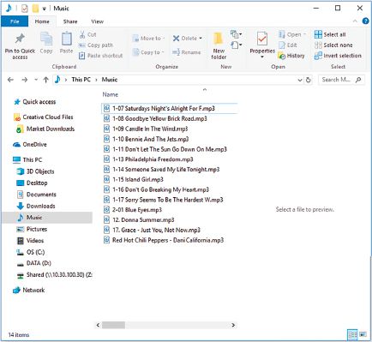Click the Cut scissors icon
The image size is (372, 342).
[82, 34]
